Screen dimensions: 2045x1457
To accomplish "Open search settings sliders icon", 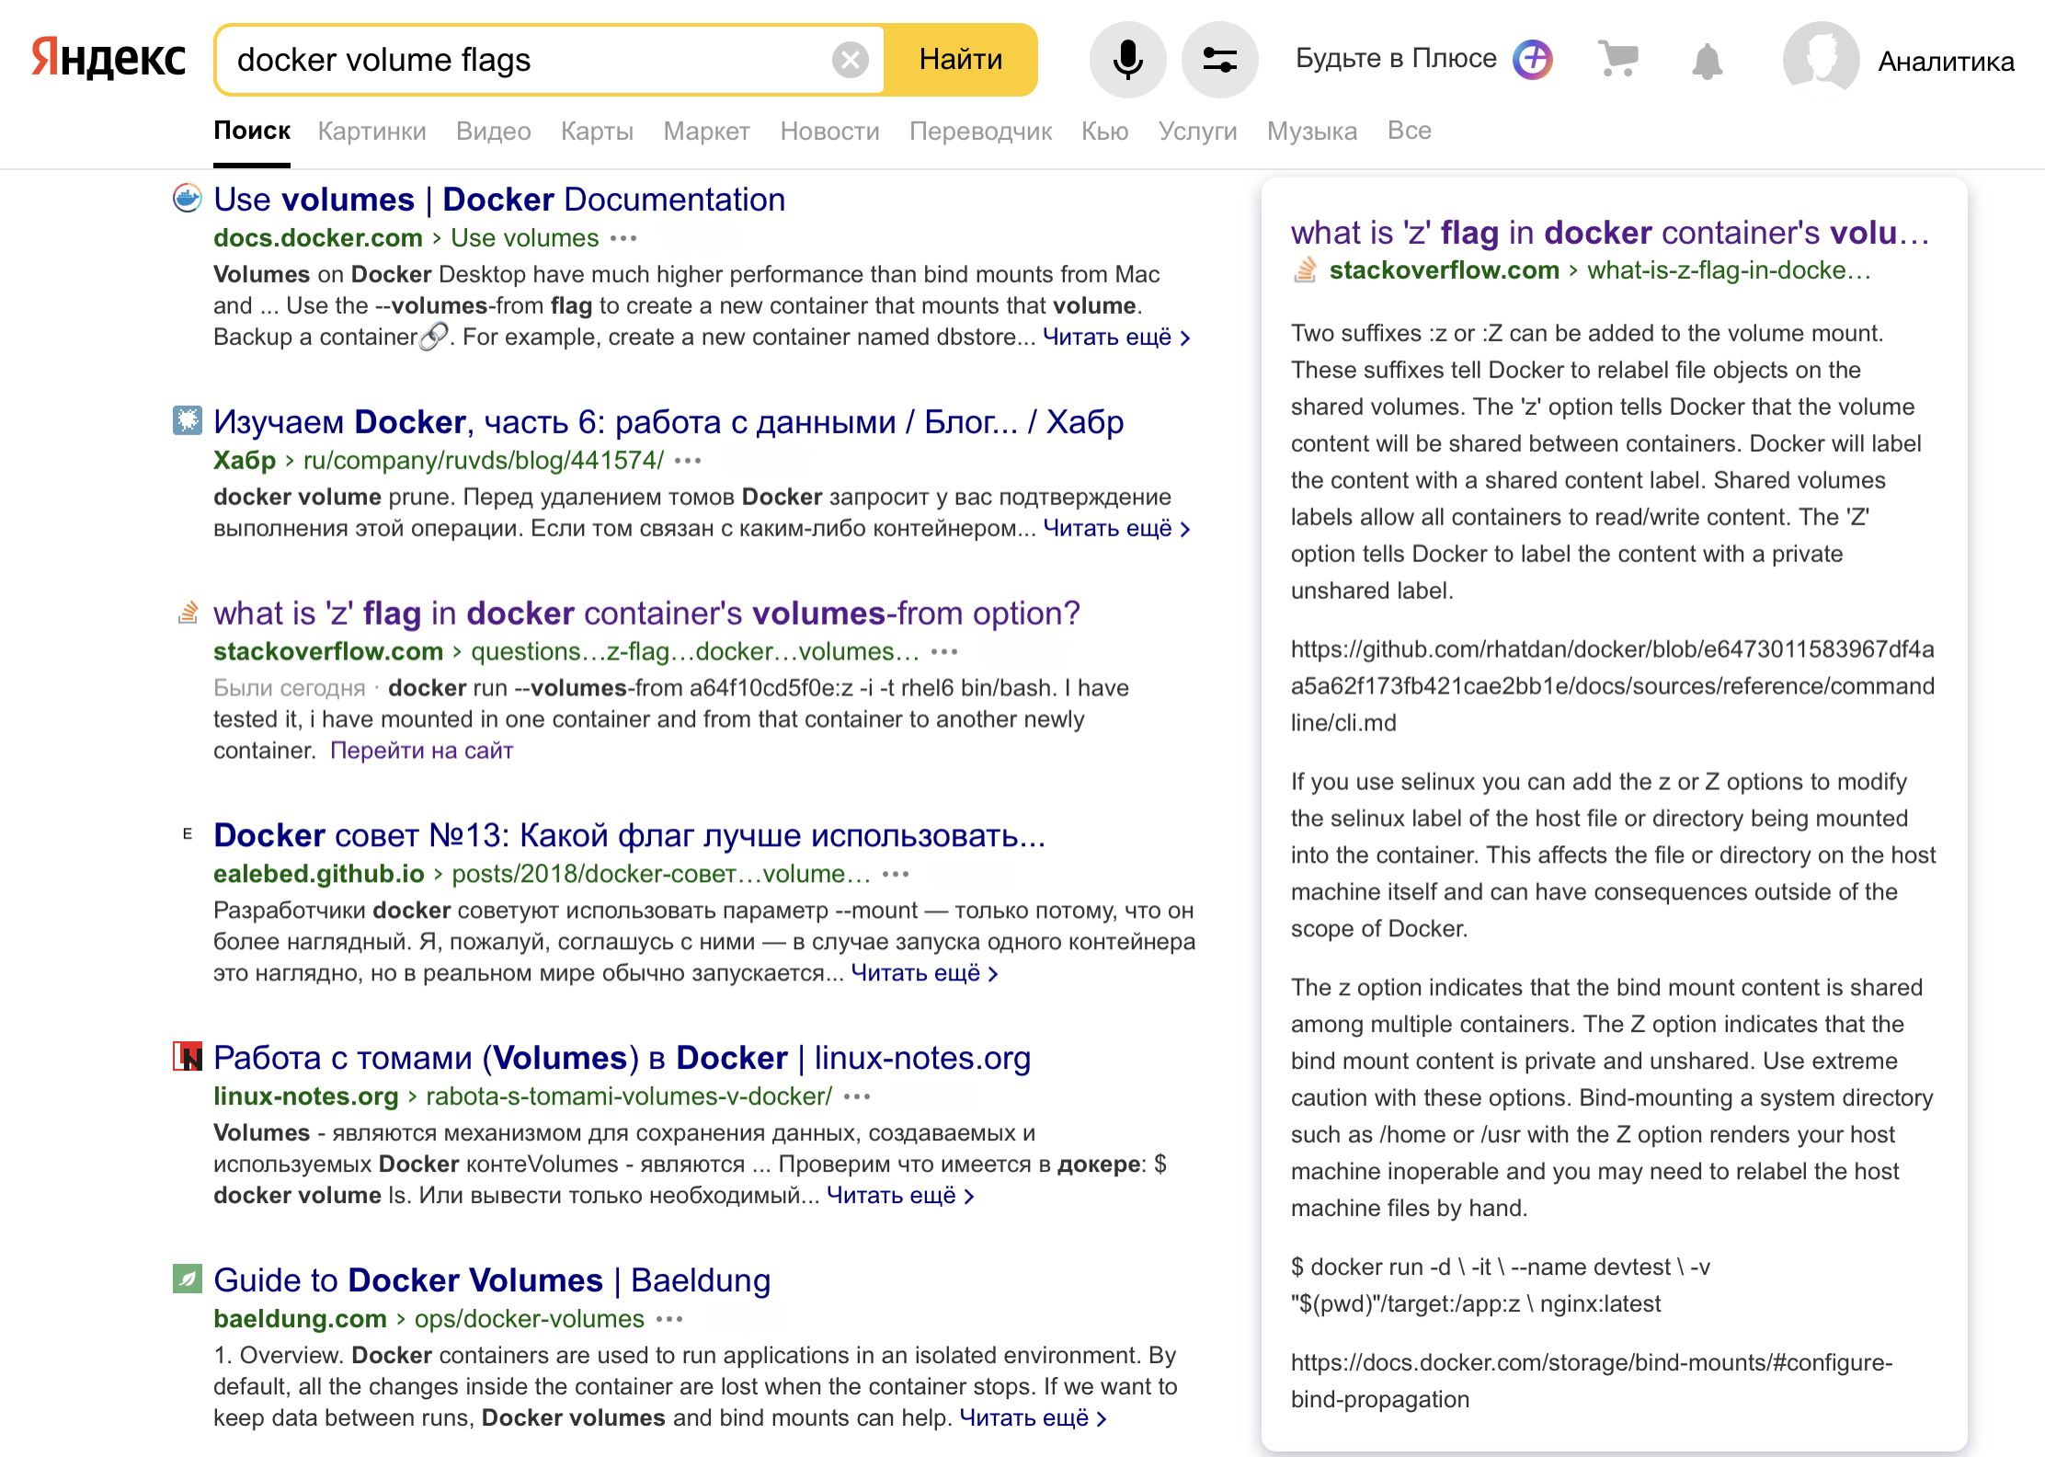I will point(1219,60).
